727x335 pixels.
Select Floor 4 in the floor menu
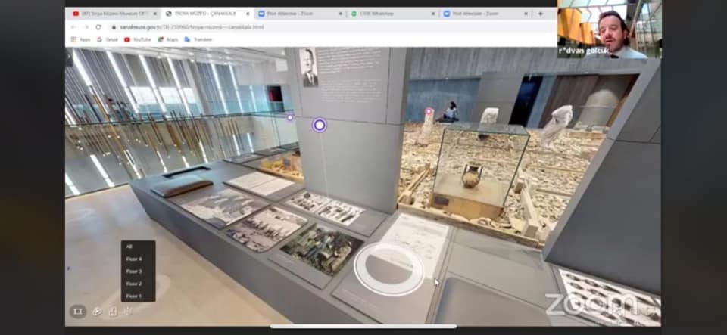134,259
